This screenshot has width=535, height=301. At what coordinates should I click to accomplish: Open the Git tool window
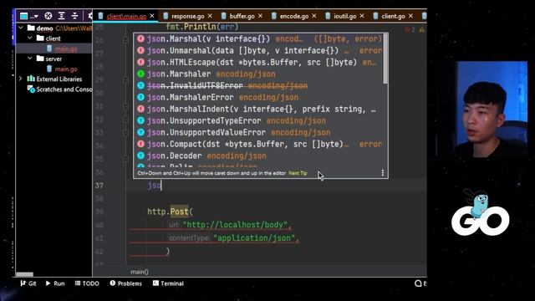pyautogui.click(x=28, y=283)
